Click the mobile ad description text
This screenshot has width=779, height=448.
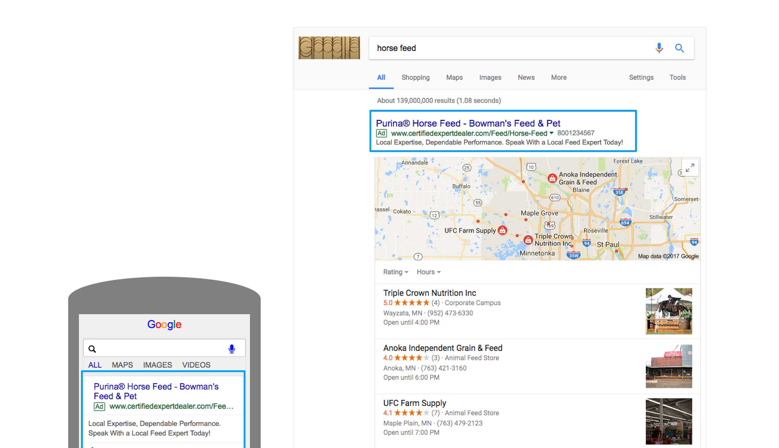click(154, 428)
